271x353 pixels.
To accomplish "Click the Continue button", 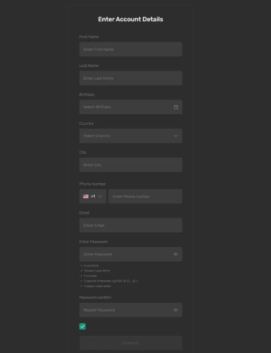I will (x=131, y=343).
